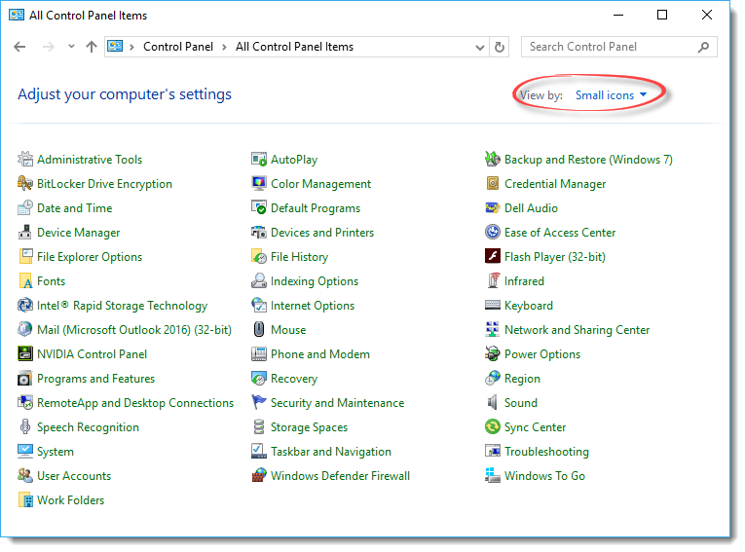745x552 pixels.
Task: Open Work Folders link
Action: [x=70, y=500]
